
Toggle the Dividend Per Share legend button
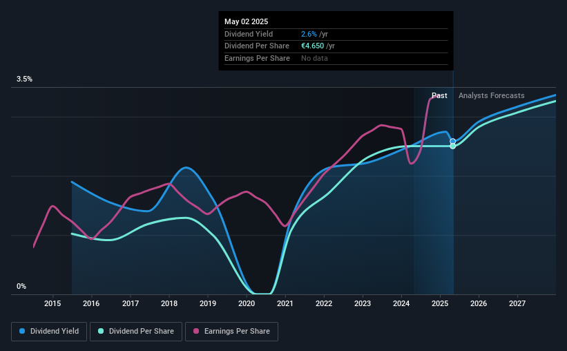136,332
